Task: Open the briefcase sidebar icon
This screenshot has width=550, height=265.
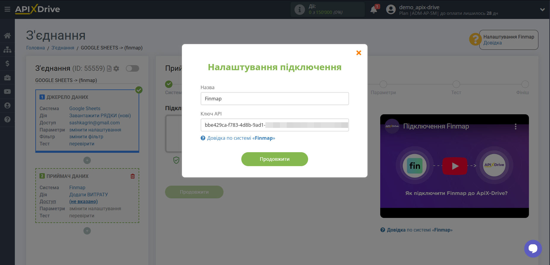Action: (7, 78)
